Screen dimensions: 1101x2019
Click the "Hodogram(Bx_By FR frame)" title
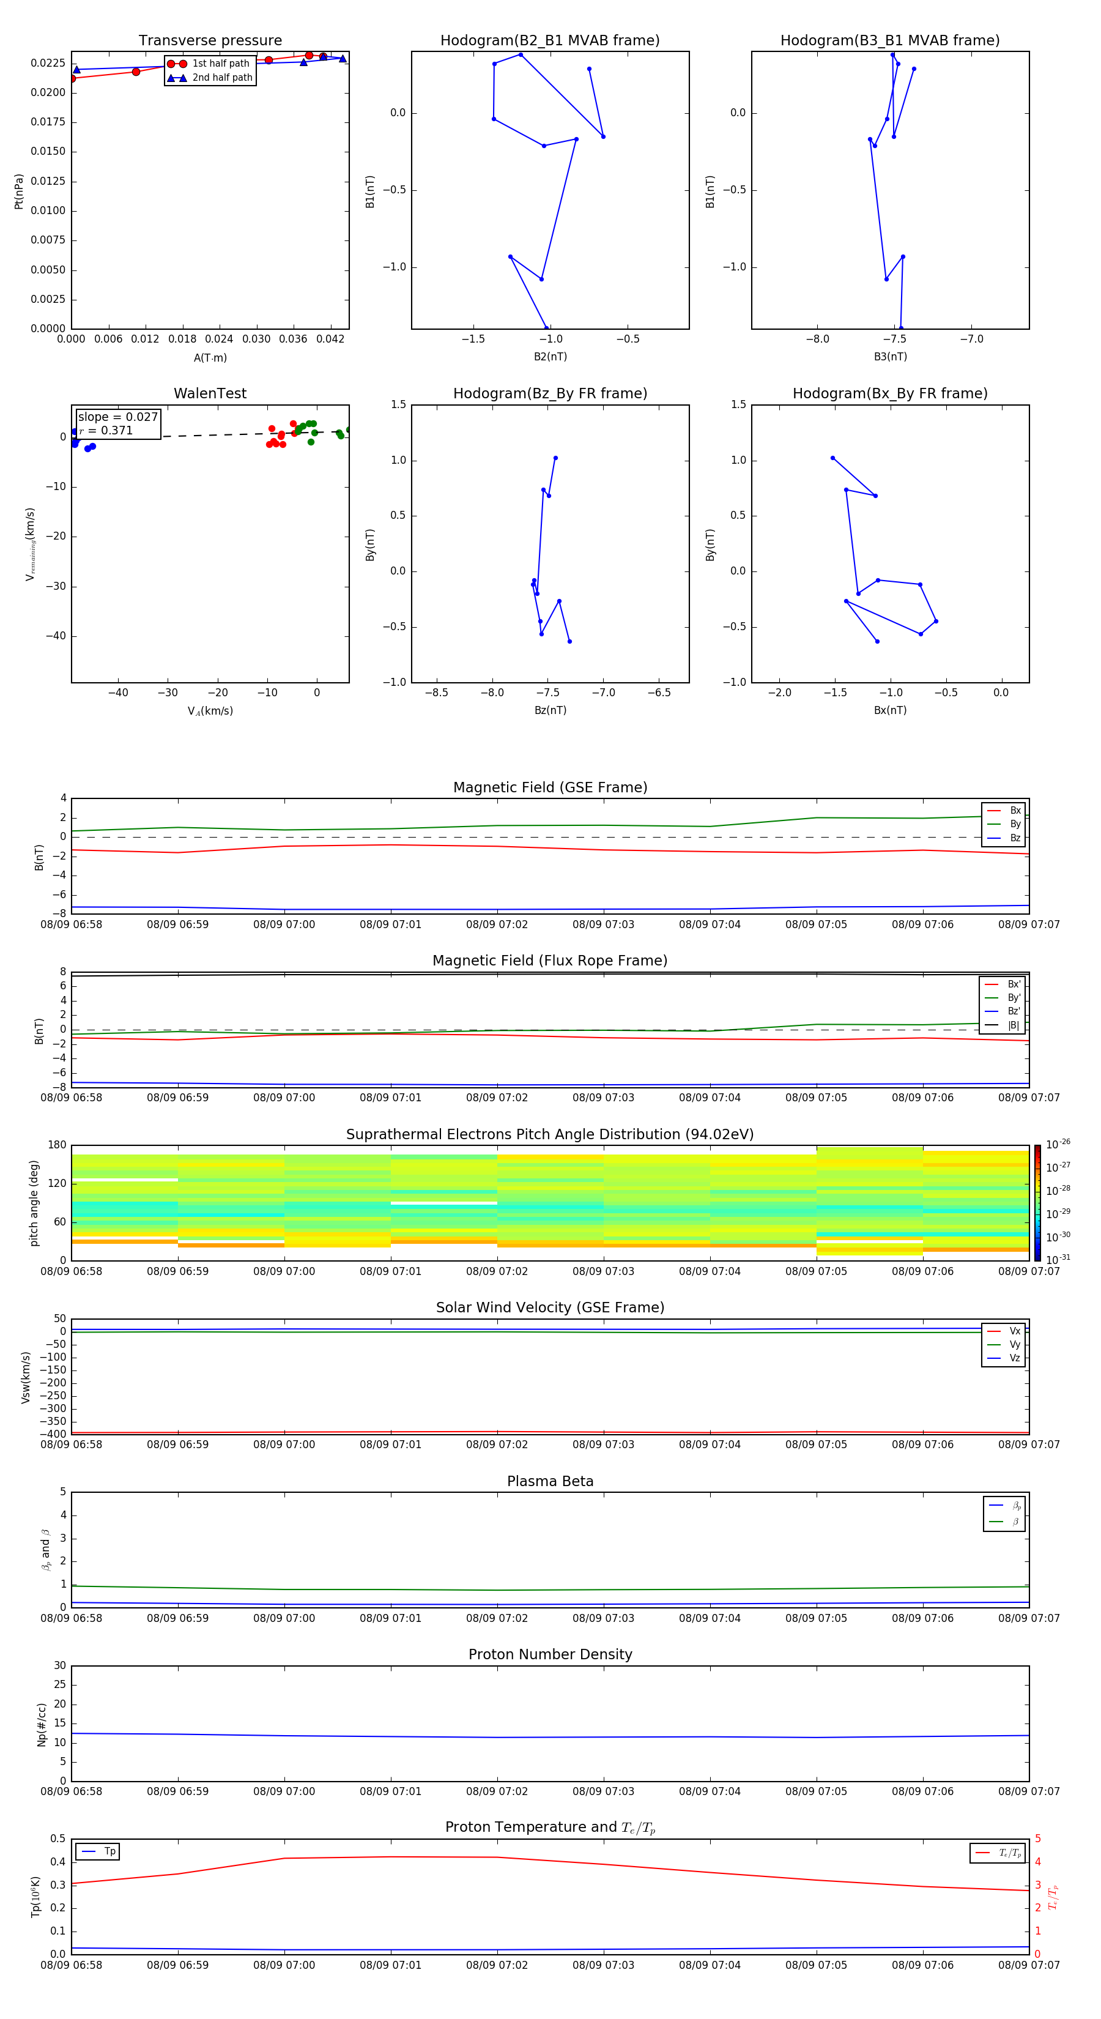click(890, 393)
